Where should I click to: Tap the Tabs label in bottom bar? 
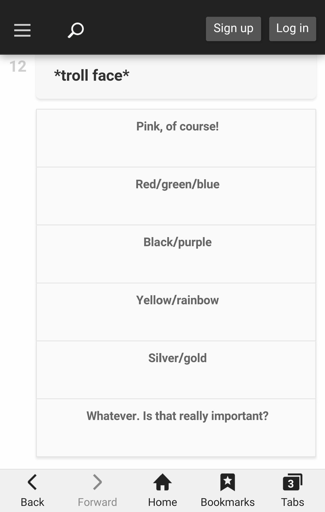pyautogui.click(x=292, y=502)
